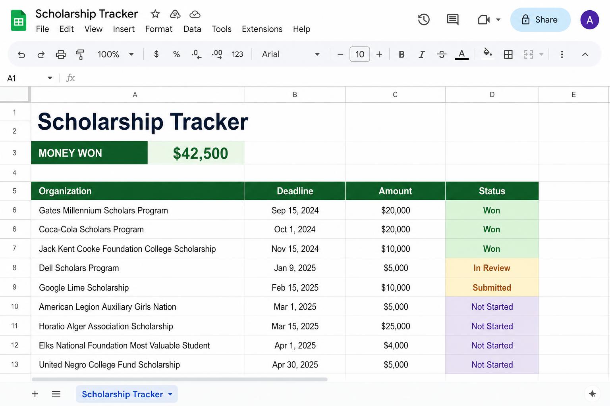Open the Help menu
This screenshot has height=406, width=610.
[x=301, y=29]
